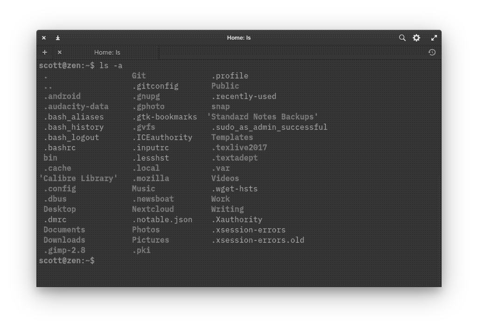Click the 'Desktop' directory entry

[x=60, y=209]
